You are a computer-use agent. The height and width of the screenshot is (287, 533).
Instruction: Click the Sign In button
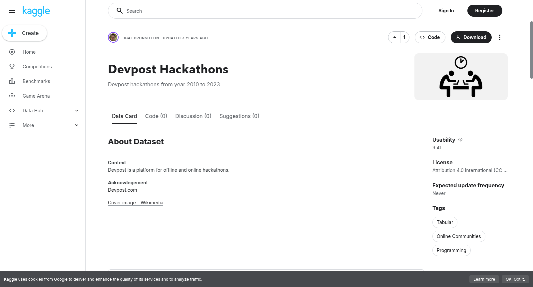[x=446, y=11]
